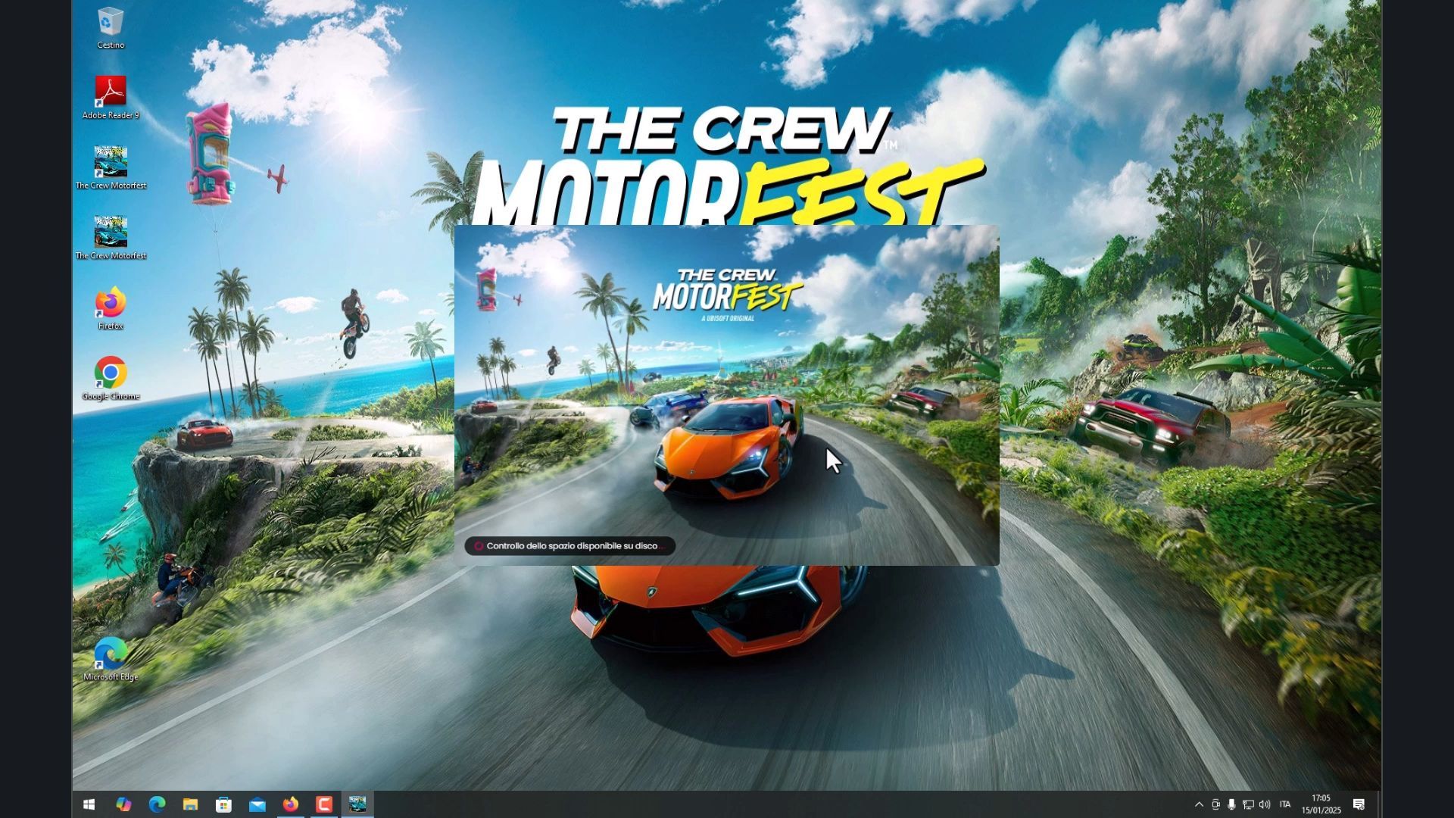Launch Copilot from the taskbar

tap(123, 804)
